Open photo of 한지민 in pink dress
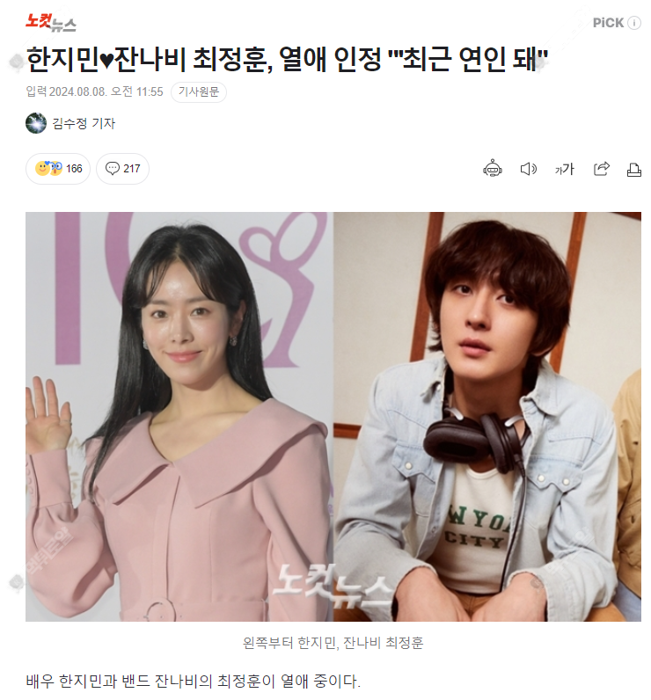 (x=179, y=417)
